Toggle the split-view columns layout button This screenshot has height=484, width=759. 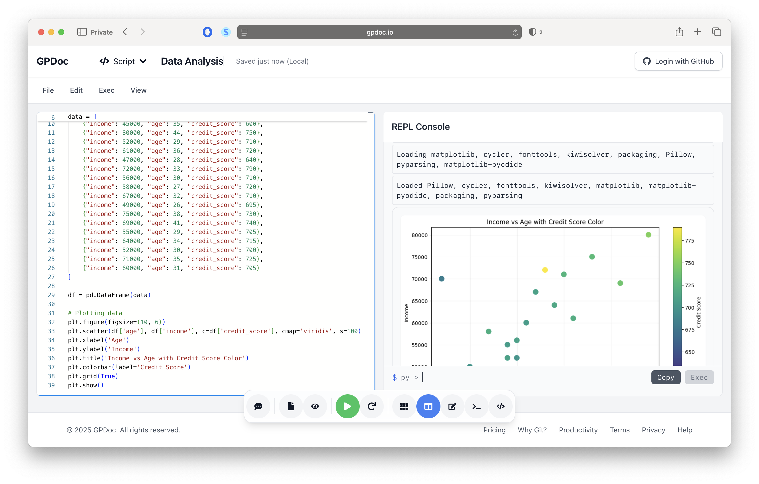[x=428, y=406]
